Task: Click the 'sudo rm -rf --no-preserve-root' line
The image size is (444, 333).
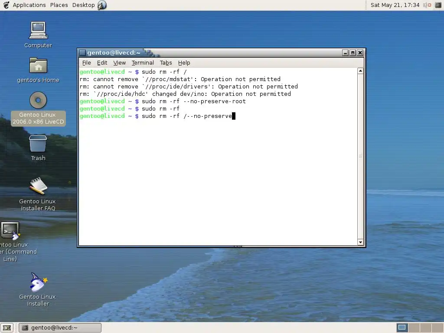Action: 163,101
